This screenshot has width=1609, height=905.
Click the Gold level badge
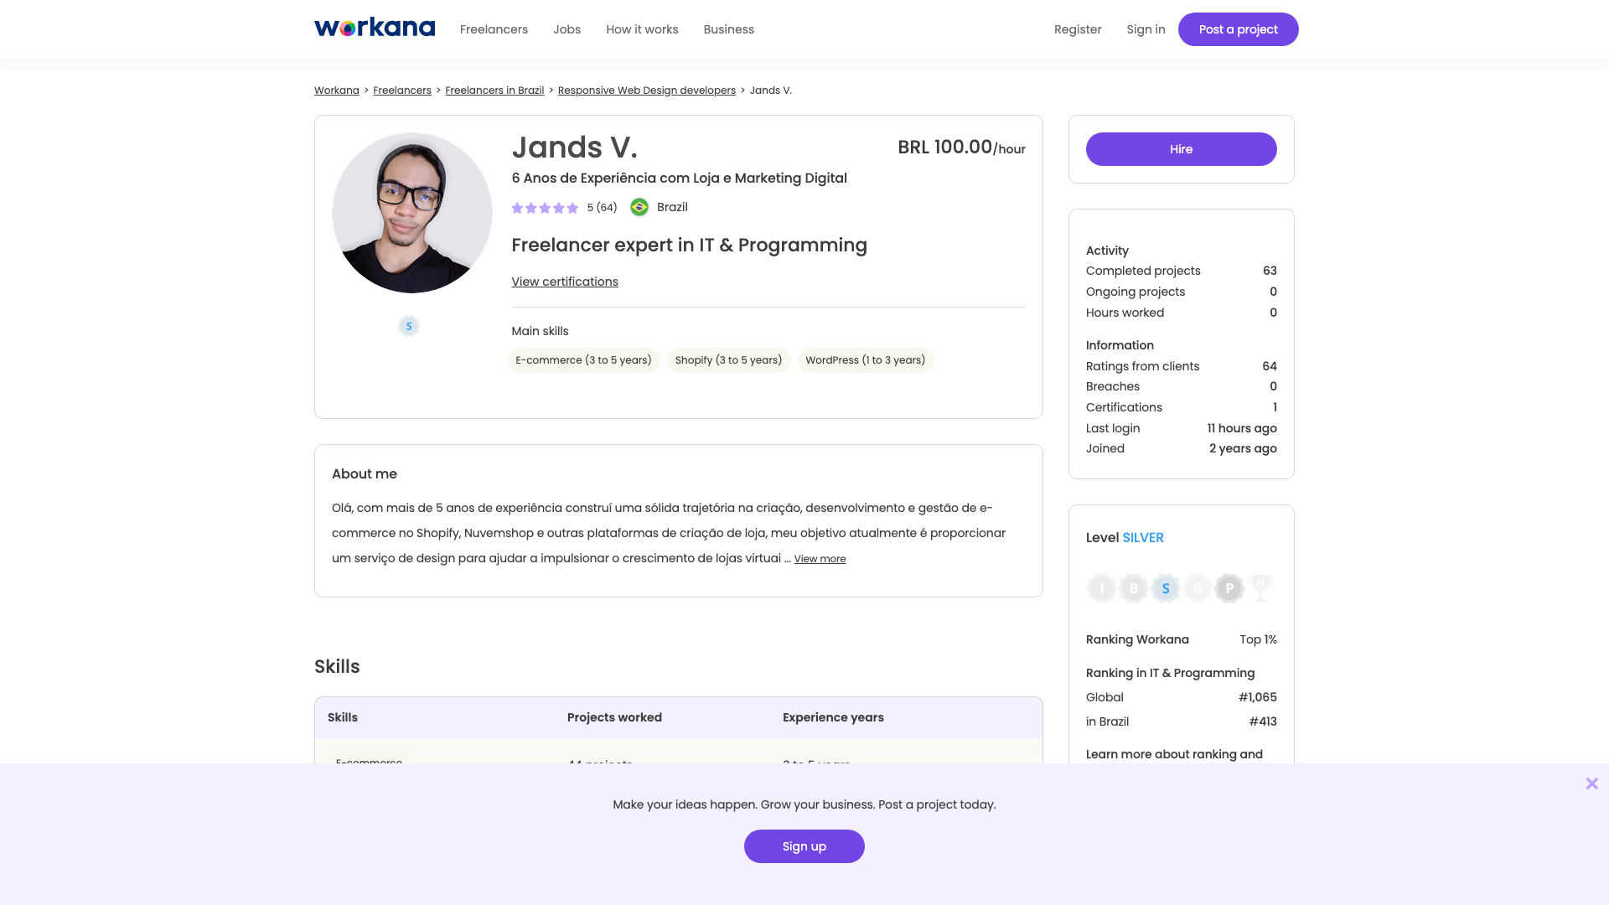click(1197, 588)
